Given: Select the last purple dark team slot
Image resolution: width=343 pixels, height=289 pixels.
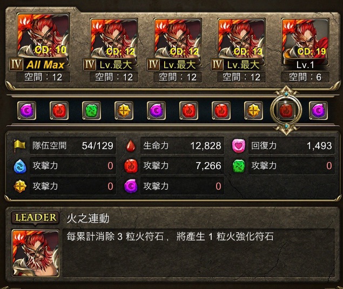Looking at the screenshot, I should (x=318, y=111).
